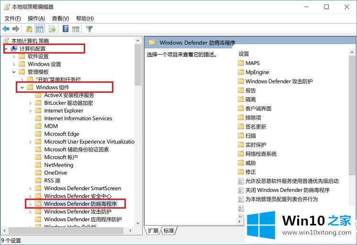Open the 操作(A) menu
The image size is (357, 245).
(x=36, y=19)
